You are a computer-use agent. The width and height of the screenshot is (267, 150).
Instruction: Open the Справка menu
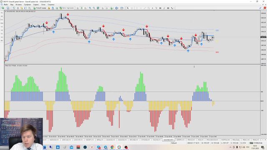[x=51, y=5]
